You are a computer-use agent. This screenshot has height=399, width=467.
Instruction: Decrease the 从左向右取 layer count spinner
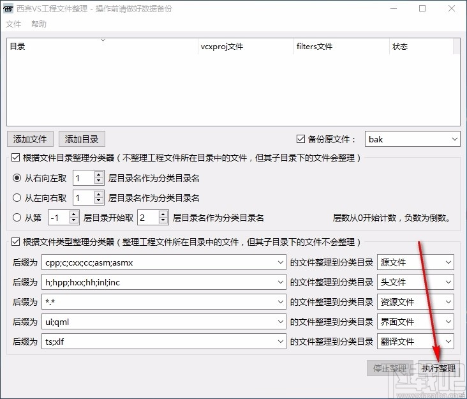(x=99, y=201)
